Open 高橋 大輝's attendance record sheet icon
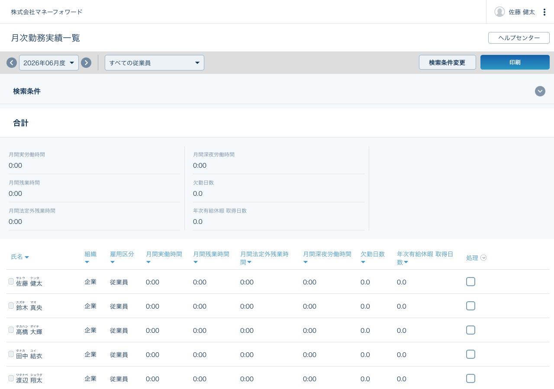This screenshot has width=554, height=389. 11,330
